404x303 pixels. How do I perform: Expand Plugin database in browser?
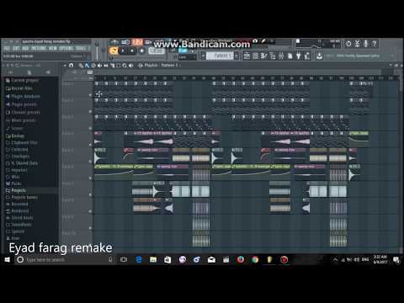tap(23, 96)
